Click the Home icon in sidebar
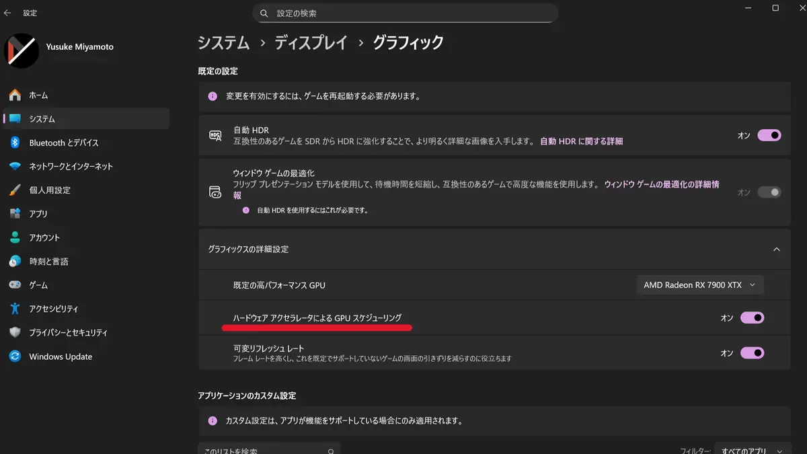 pyautogui.click(x=15, y=96)
